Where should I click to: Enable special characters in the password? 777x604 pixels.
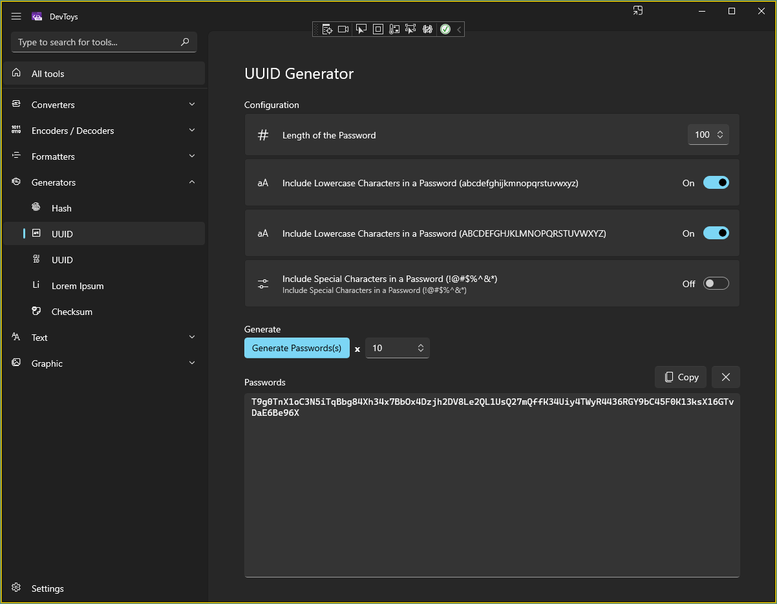(716, 283)
